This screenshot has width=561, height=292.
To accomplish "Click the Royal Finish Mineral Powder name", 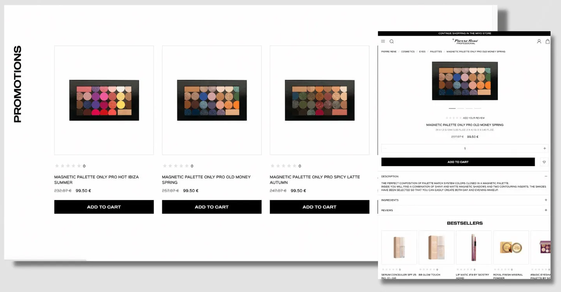I will pyautogui.click(x=508, y=276).
